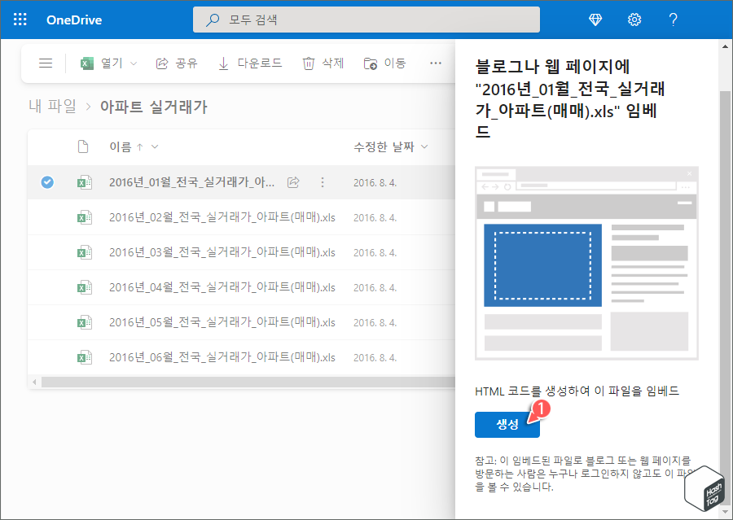733x520 pixels.
Task: Click date 2016. 8. 4. on 06월 row
Action: point(375,357)
